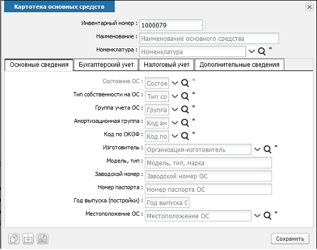Open the Бухгалтерский учет tab

pos(106,65)
